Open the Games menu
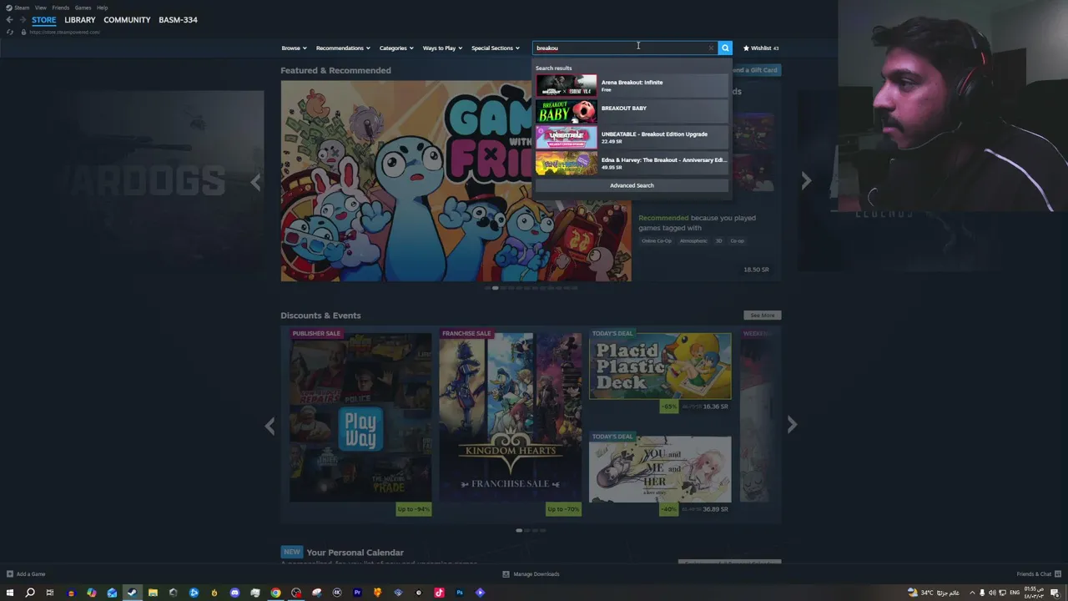Image resolution: width=1068 pixels, height=601 pixels. pos(83,8)
